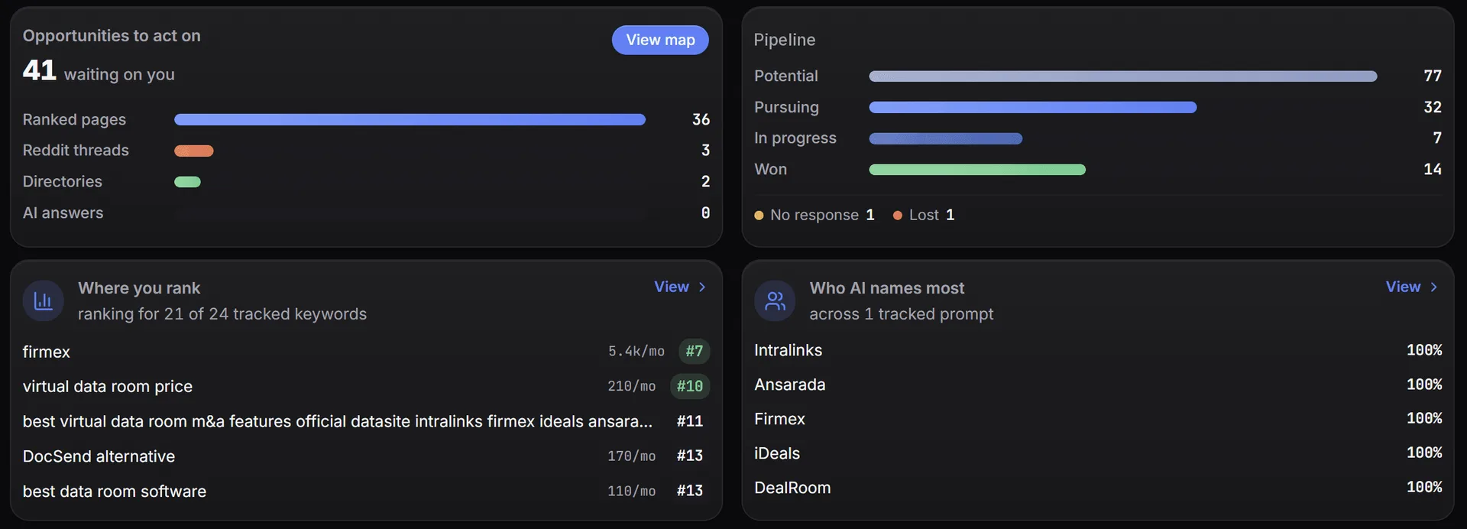The width and height of the screenshot is (1467, 529).
Task: Click the yellow No response dot
Action: point(759,216)
